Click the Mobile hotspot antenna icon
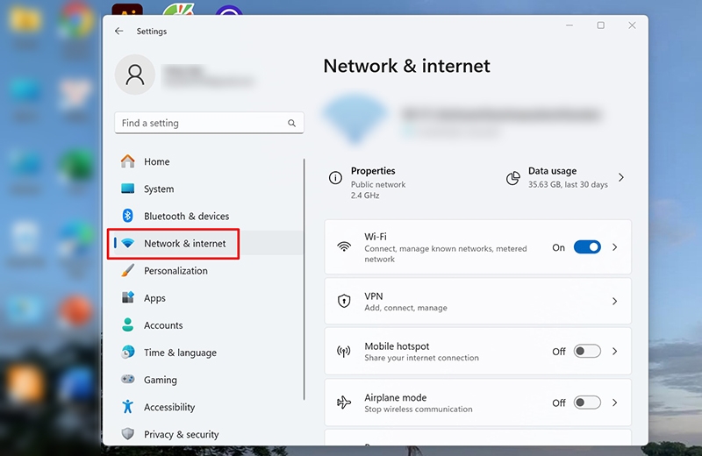Viewport: 702px width, 456px height. click(344, 352)
